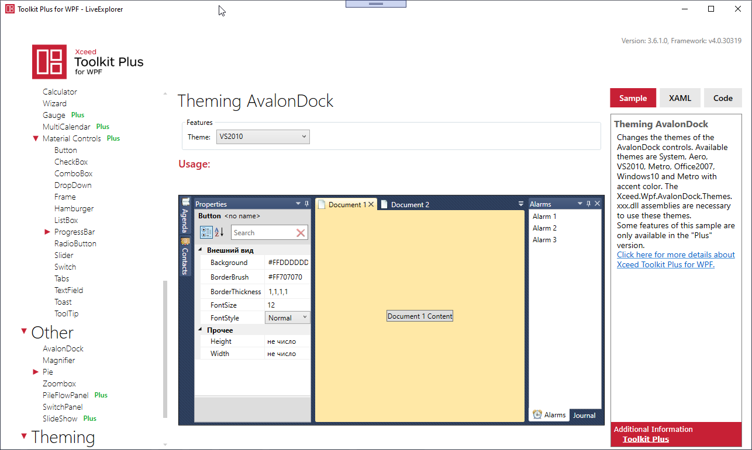This screenshot has width=752, height=450.
Task: Edit the BorderBrush value #FF707070
Action: (x=288, y=277)
